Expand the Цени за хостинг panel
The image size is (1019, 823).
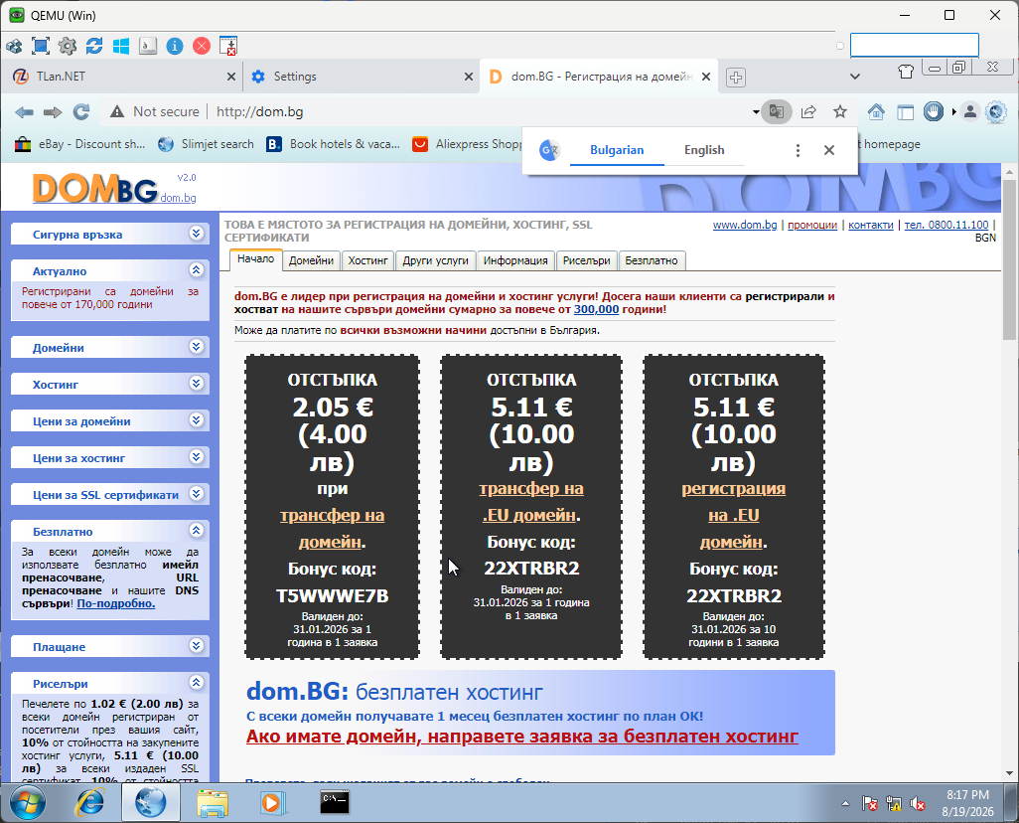pos(197,456)
